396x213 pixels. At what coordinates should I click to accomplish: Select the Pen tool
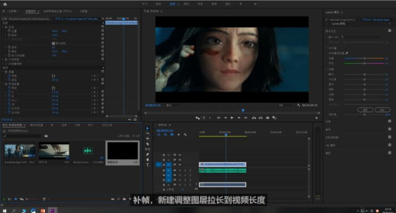tap(148, 154)
